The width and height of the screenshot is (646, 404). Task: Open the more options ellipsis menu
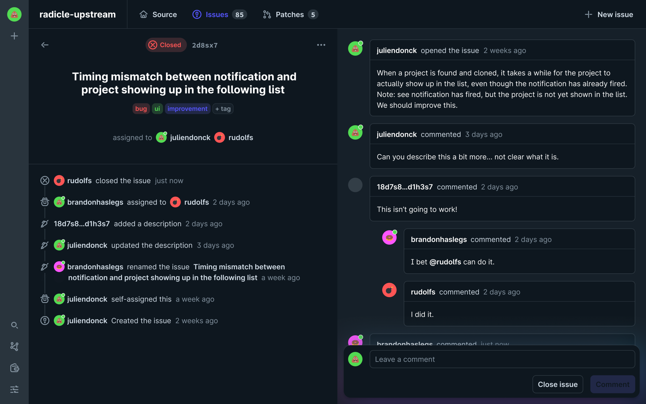[x=321, y=45]
